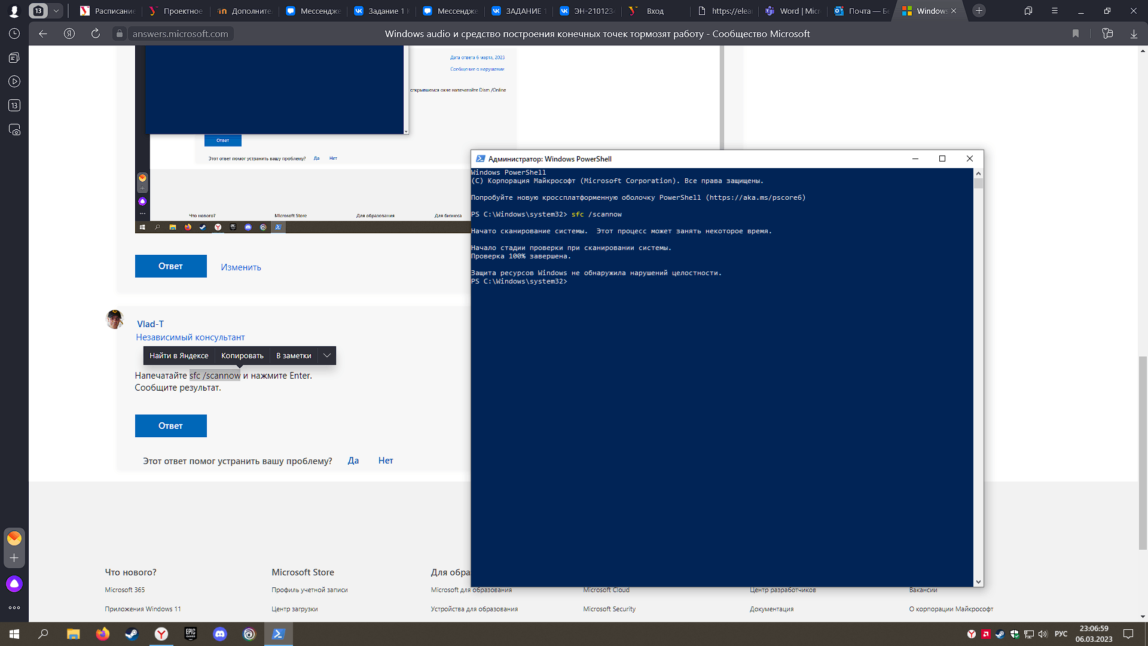Open taskbar search
1148x646 pixels.
click(43, 634)
